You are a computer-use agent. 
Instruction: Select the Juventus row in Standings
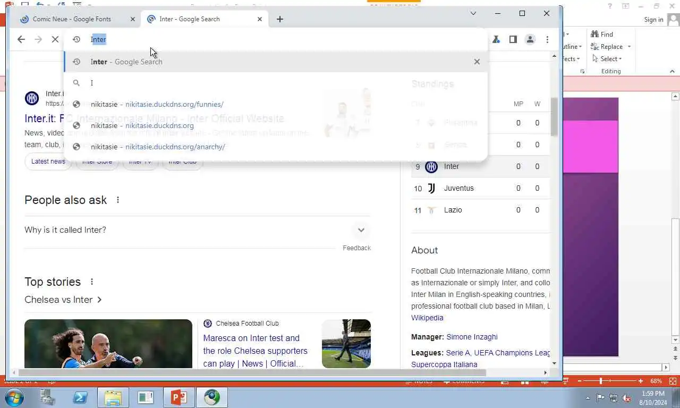point(480,188)
